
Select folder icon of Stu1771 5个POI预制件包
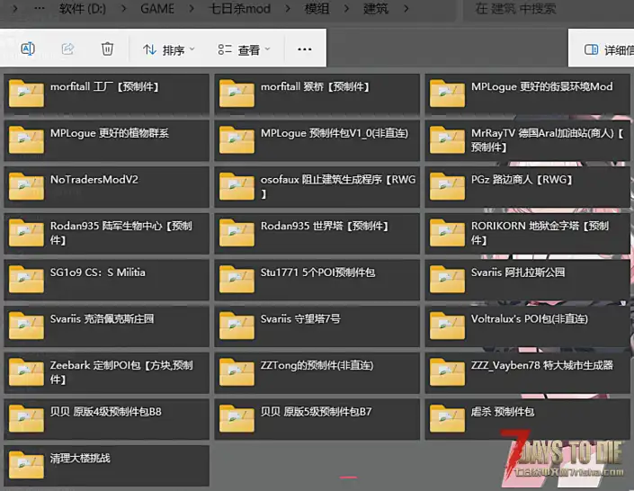237,279
